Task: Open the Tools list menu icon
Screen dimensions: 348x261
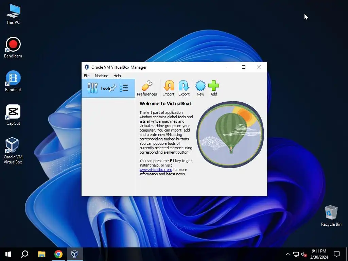Action: click(x=124, y=88)
